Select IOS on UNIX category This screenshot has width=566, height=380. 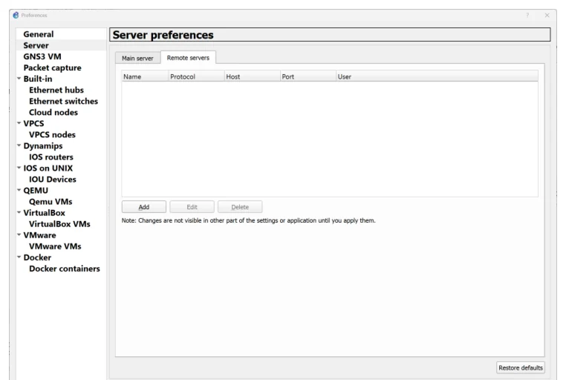point(48,168)
